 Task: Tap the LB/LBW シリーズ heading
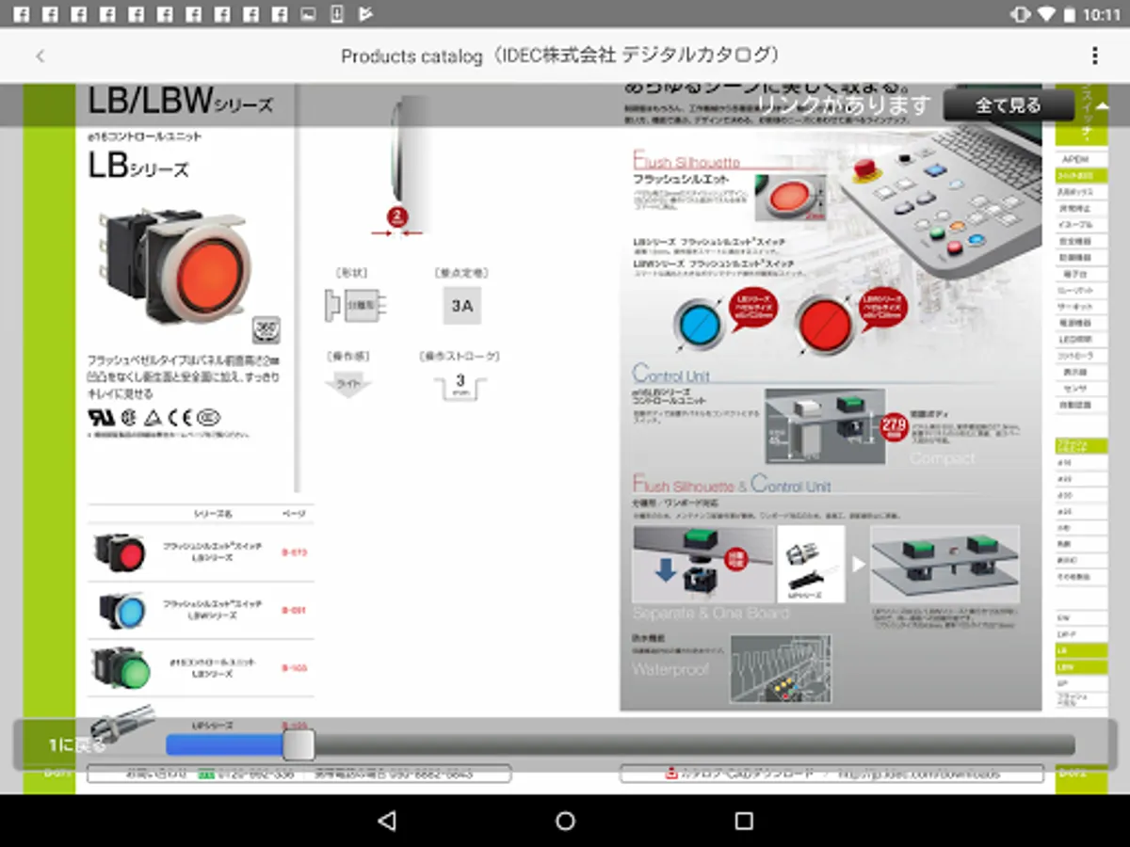pyautogui.click(x=181, y=101)
